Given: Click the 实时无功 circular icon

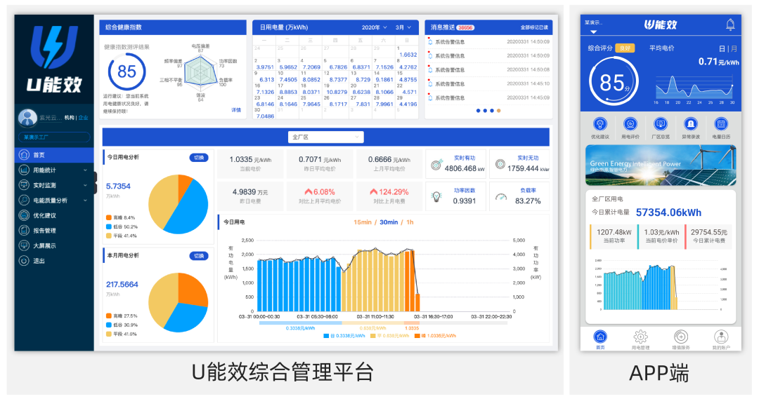Looking at the screenshot, I should click(500, 164).
